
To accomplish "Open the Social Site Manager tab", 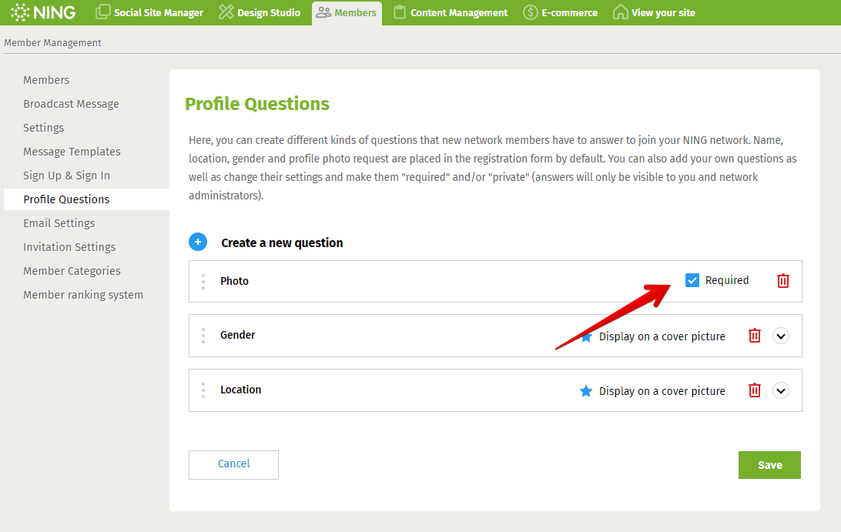I will pos(149,13).
